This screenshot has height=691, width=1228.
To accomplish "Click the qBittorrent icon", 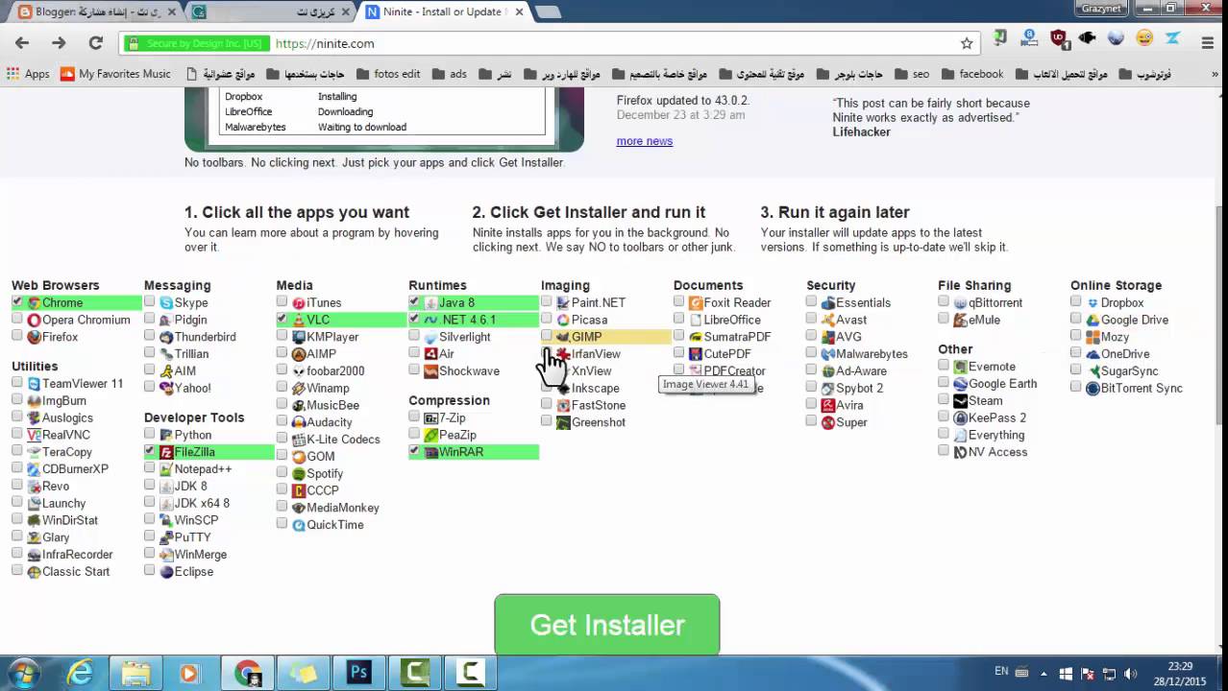I will pyautogui.click(x=960, y=302).
